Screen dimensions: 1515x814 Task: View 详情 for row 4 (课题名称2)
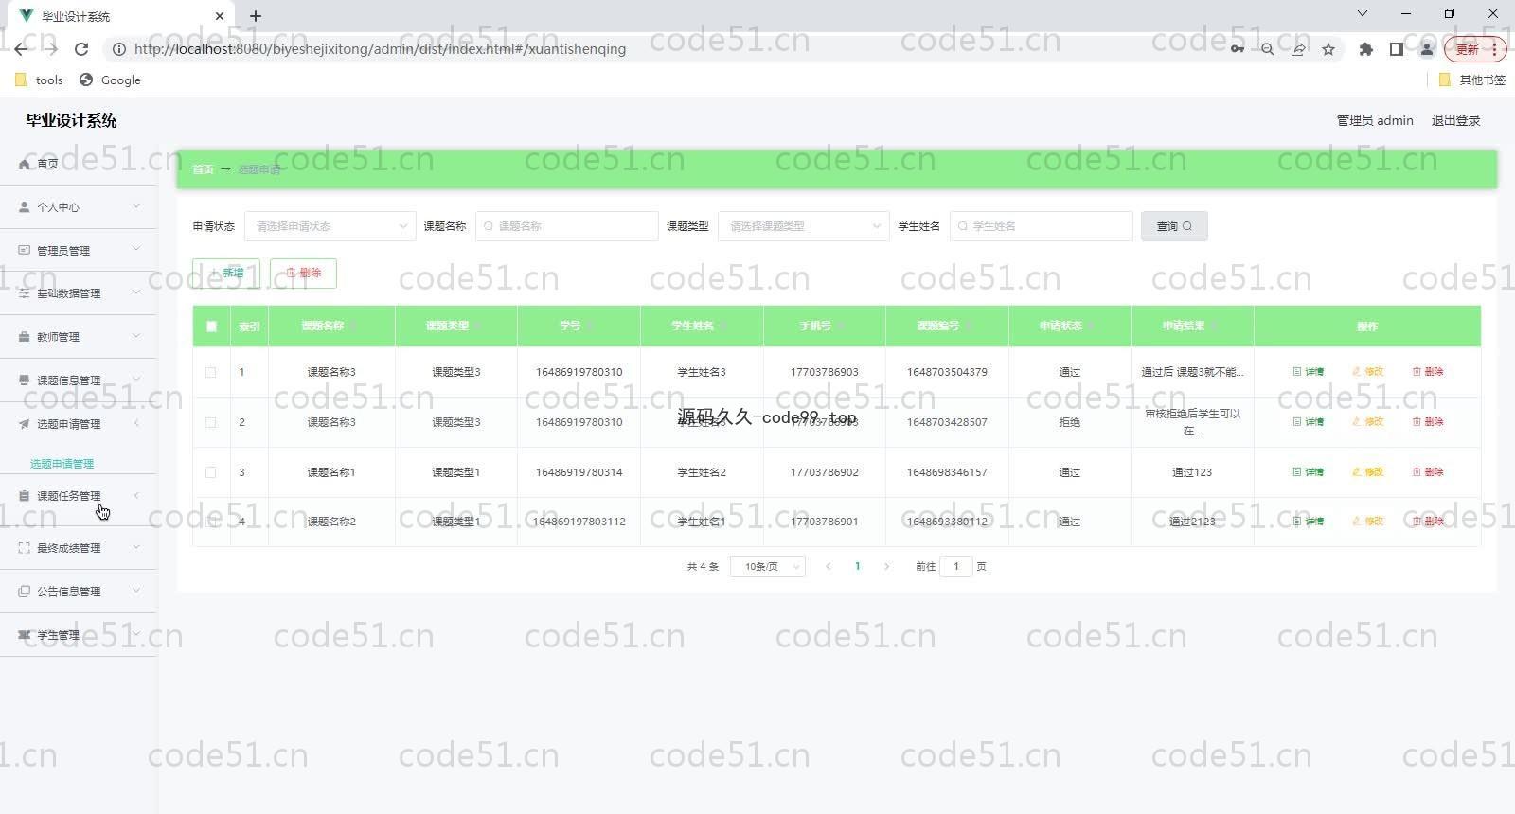(1309, 522)
